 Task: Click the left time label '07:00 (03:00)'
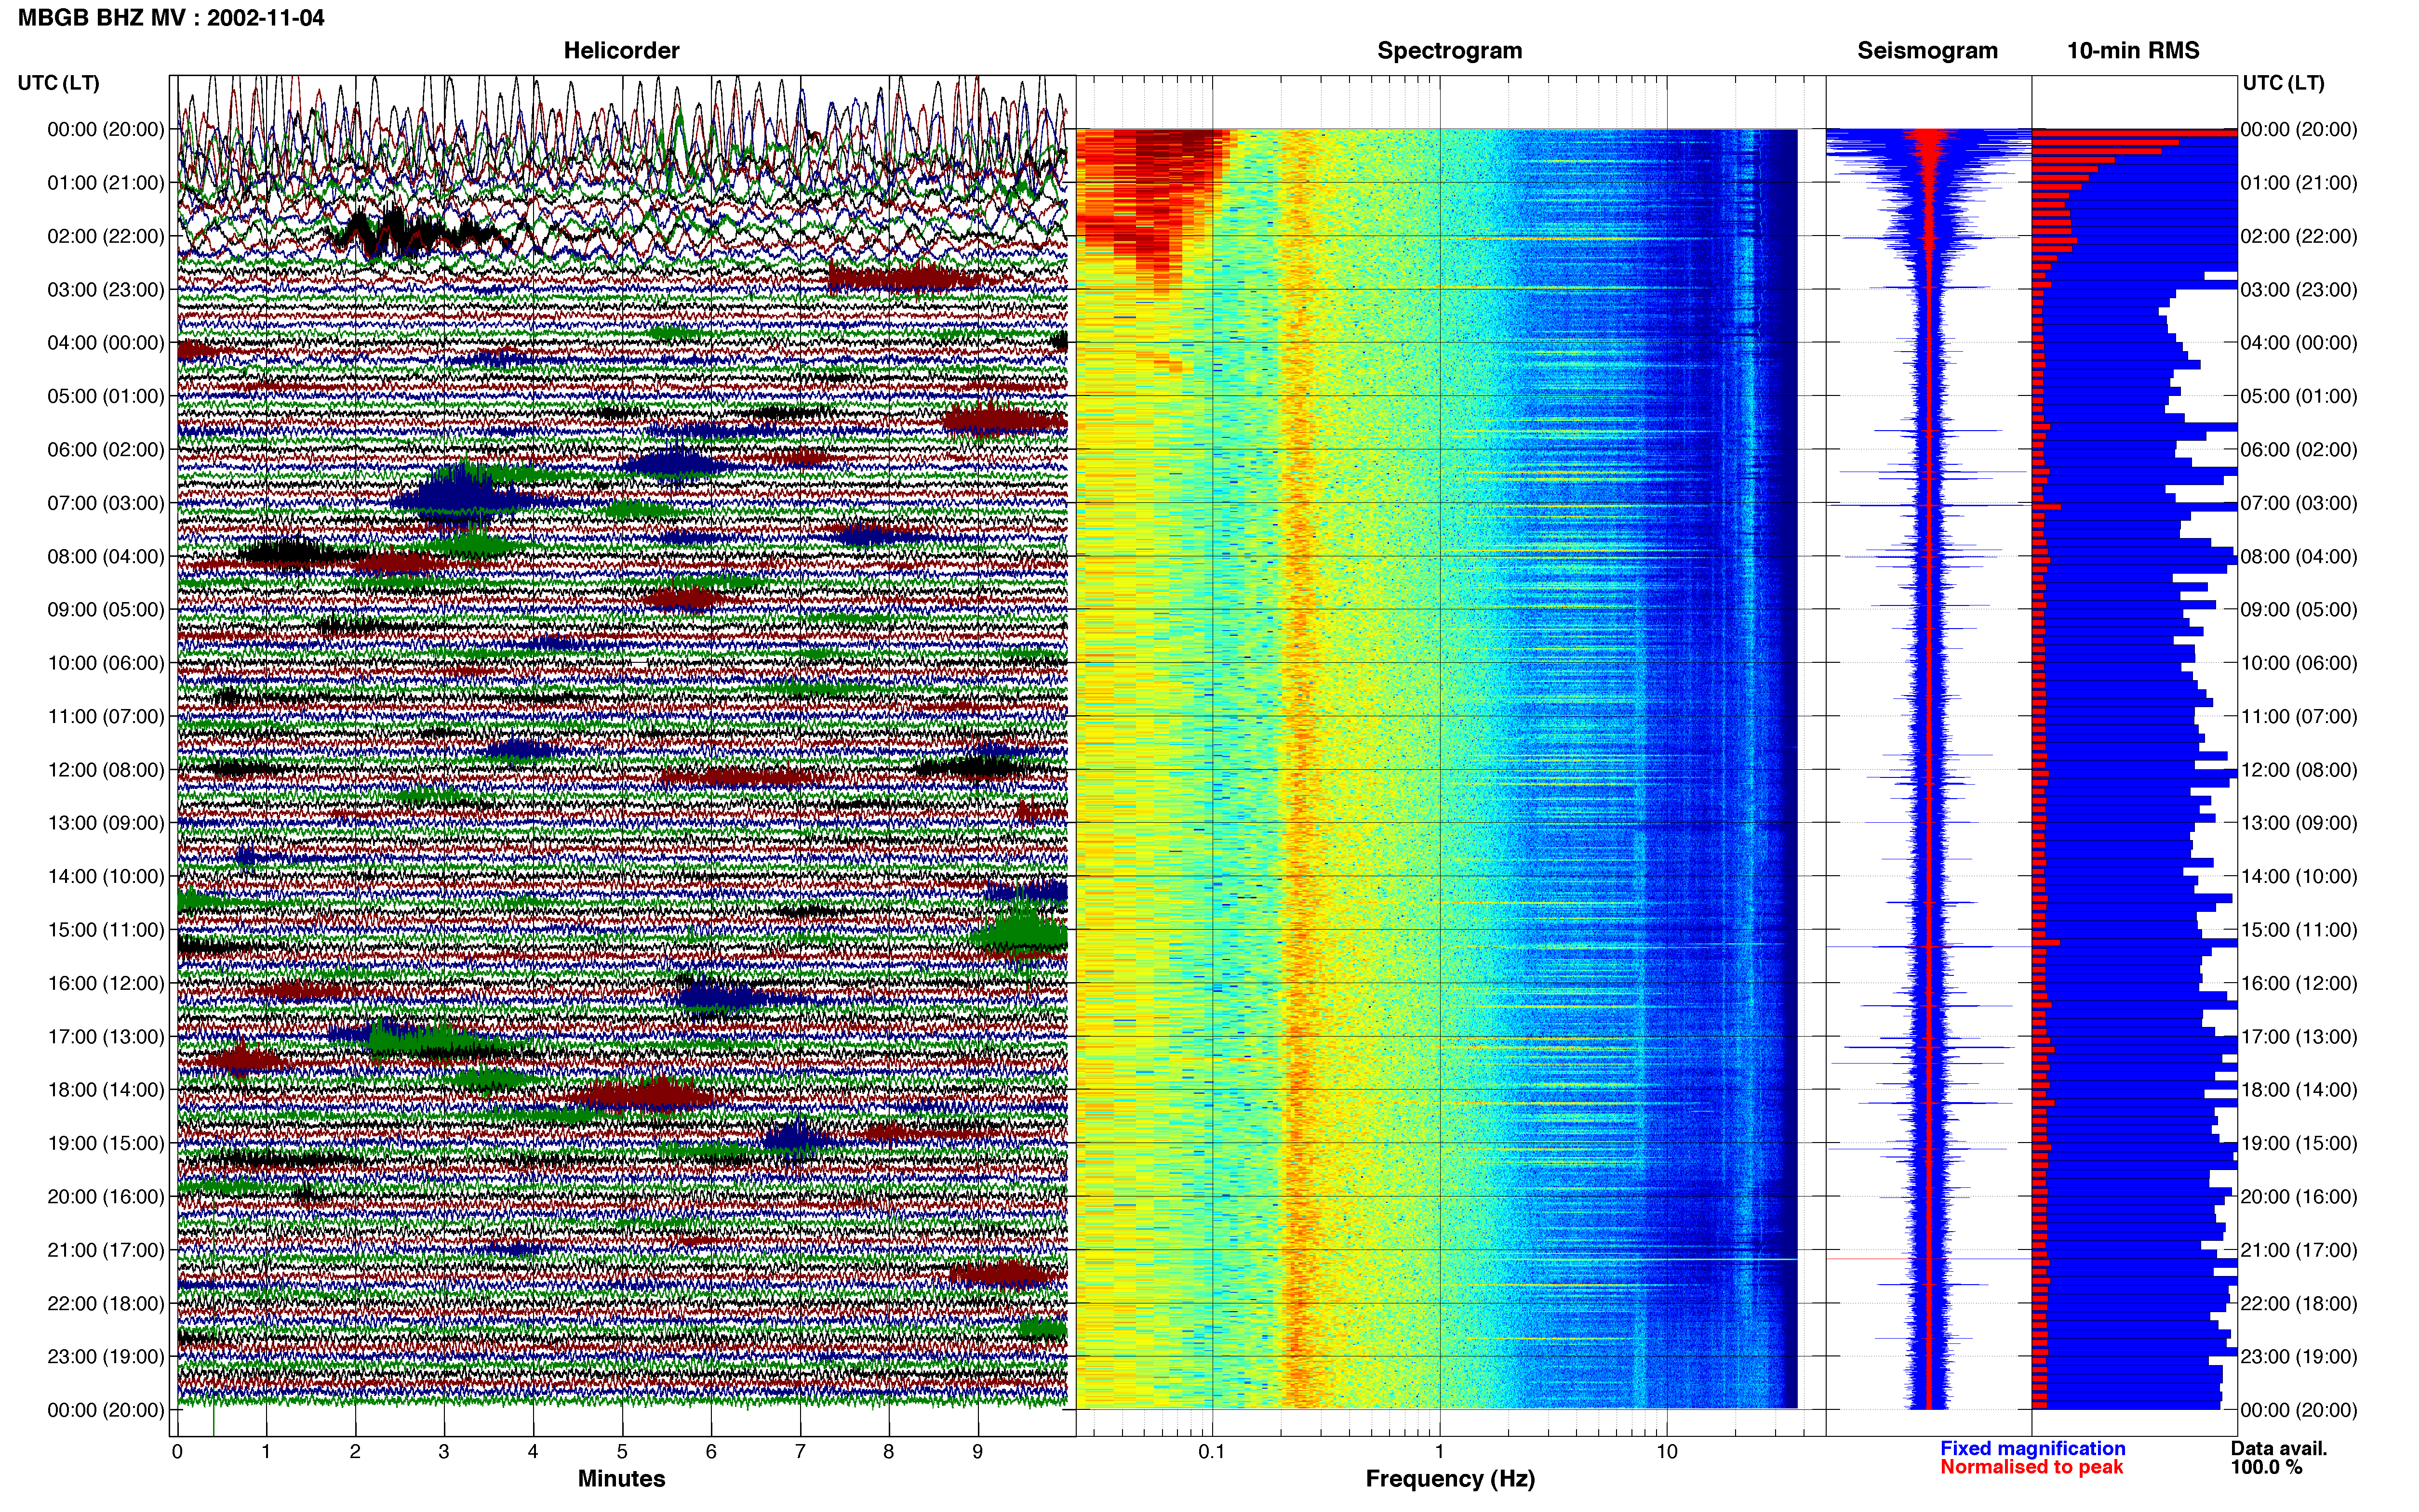click(106, 503)
